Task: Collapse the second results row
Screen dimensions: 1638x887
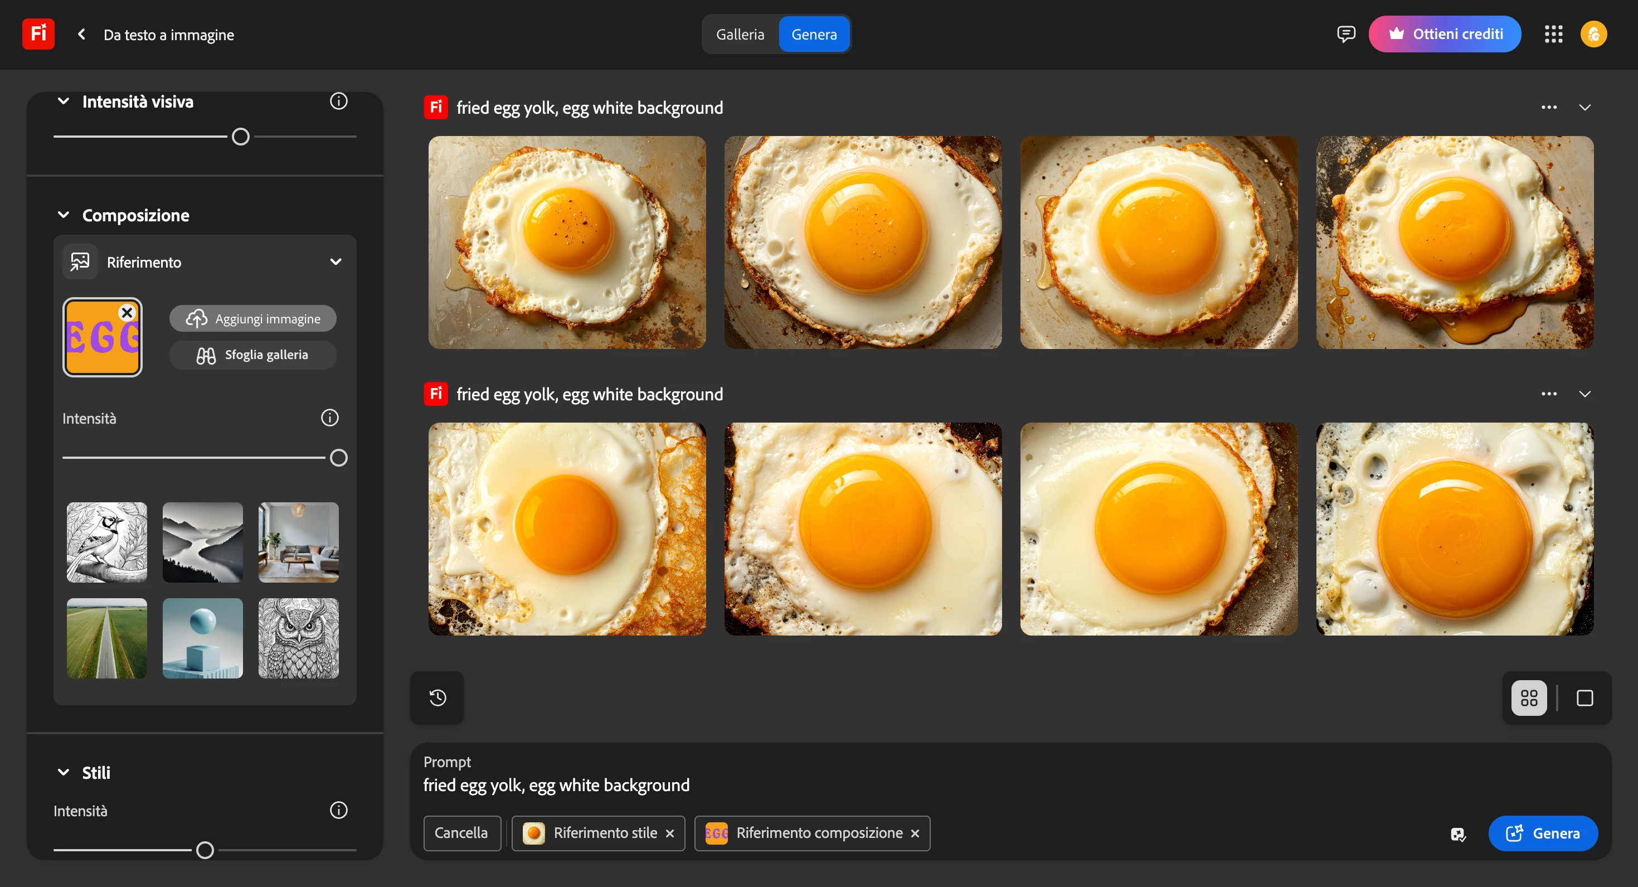Action: click(1584, 394)
